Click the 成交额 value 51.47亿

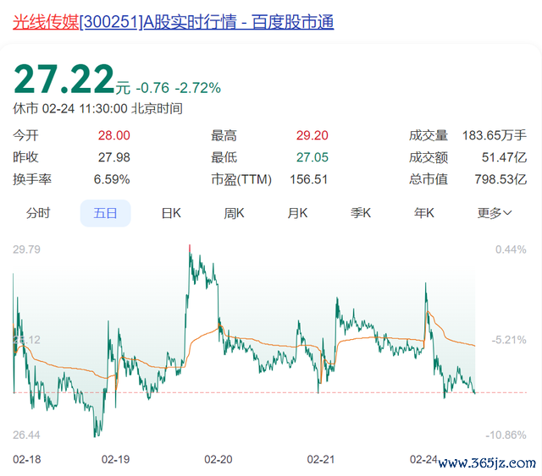coord(505,157)
